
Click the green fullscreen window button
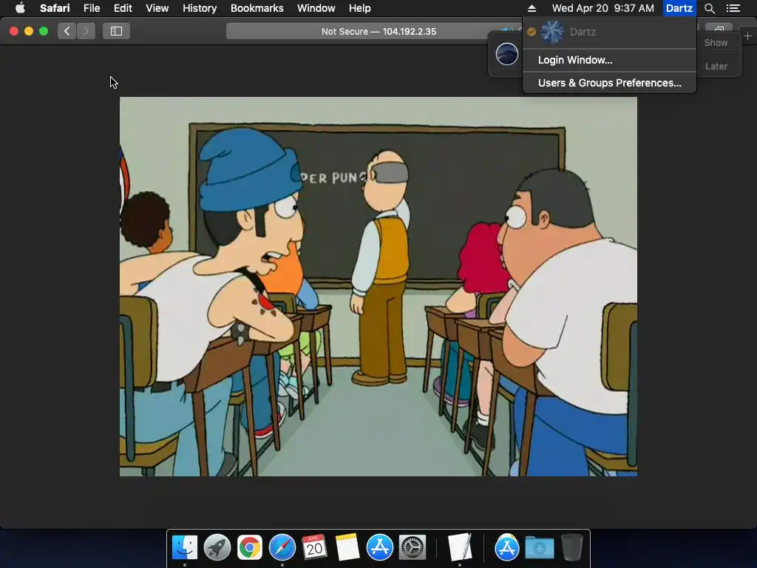[44, 31]
